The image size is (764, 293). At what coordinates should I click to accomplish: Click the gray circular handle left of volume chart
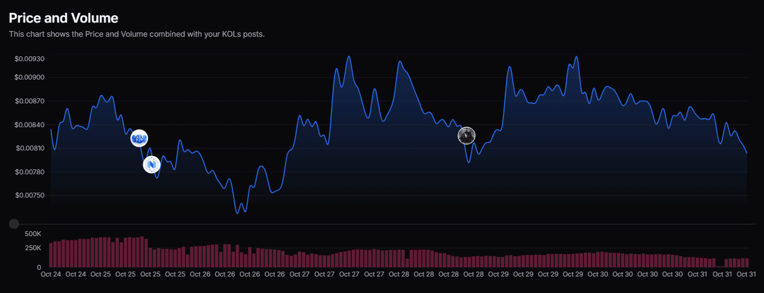coord(14,224)
